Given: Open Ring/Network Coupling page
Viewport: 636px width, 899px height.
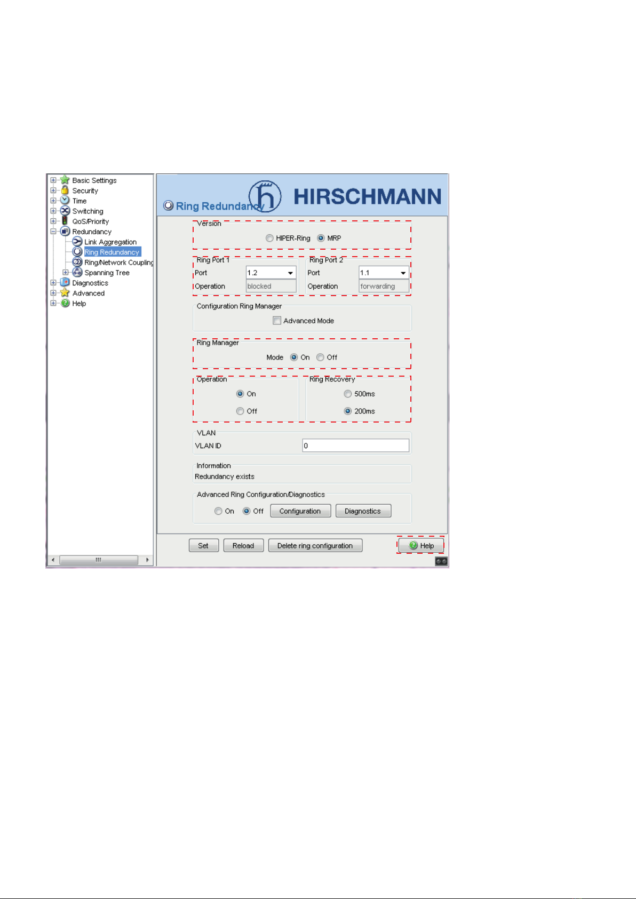Looking at the screenshot, I should (x=119, y=262).
